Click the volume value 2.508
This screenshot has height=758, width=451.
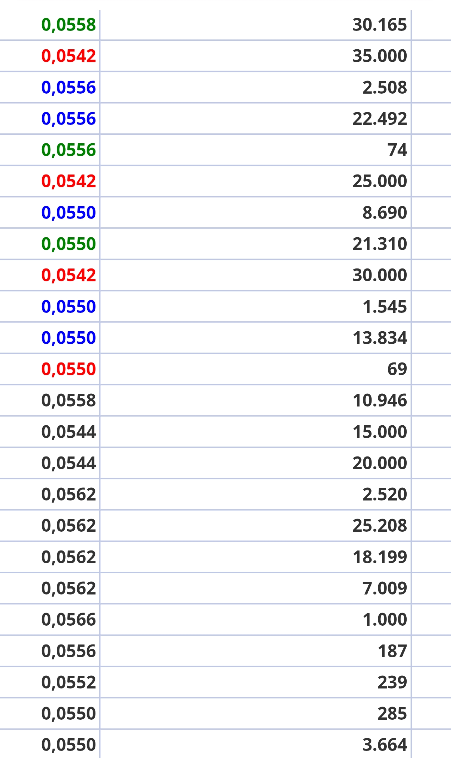click(384, 88)
